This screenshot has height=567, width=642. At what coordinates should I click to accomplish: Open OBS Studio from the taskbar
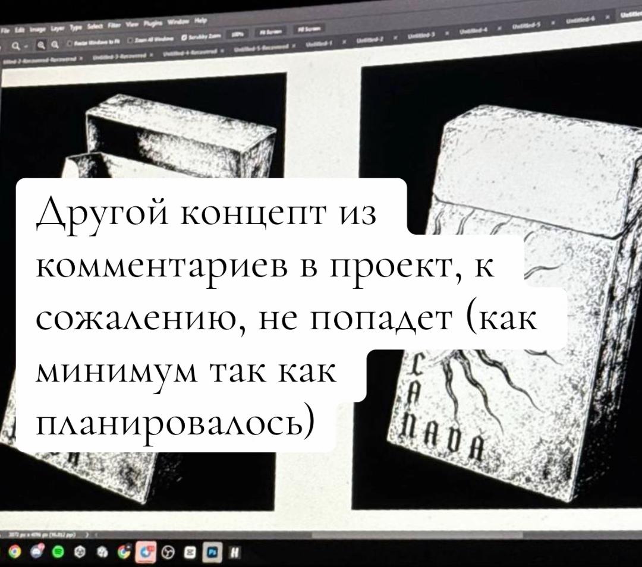(168, 553)
